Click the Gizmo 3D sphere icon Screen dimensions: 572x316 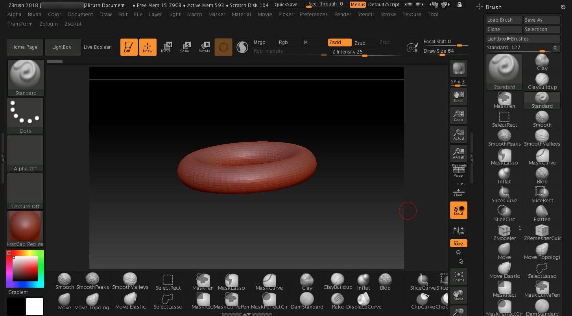(x=223, y=47)
